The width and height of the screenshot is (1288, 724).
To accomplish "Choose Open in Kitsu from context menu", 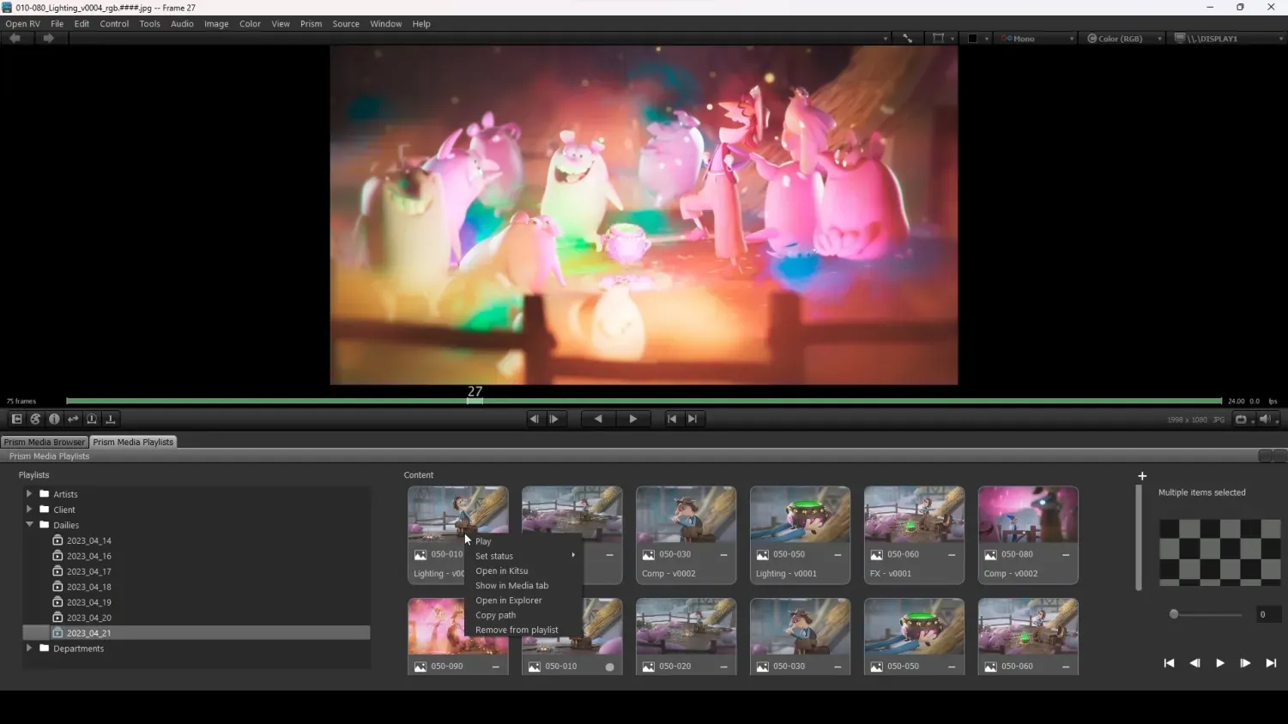I will [501, 571].
